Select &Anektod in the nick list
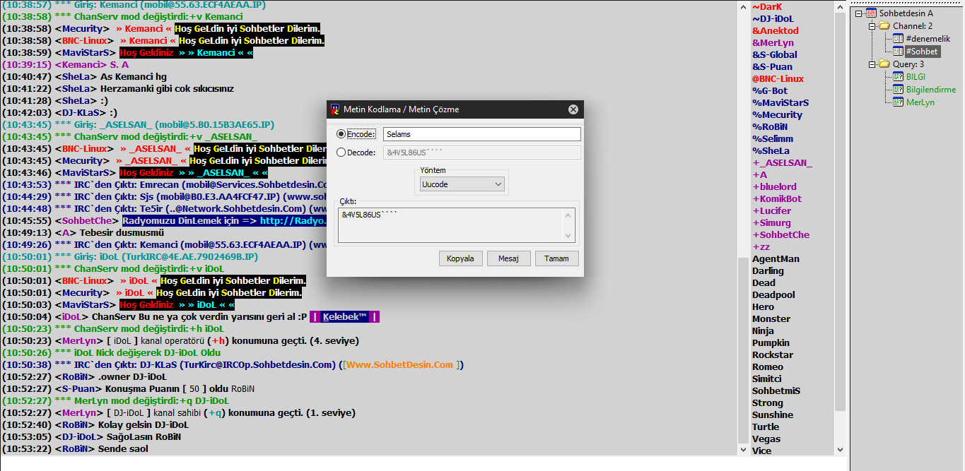This screenshot has width=965, height=471. pos(776,30)
